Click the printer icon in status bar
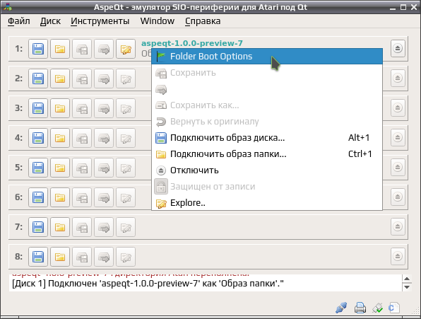 (x=360, y=308)
